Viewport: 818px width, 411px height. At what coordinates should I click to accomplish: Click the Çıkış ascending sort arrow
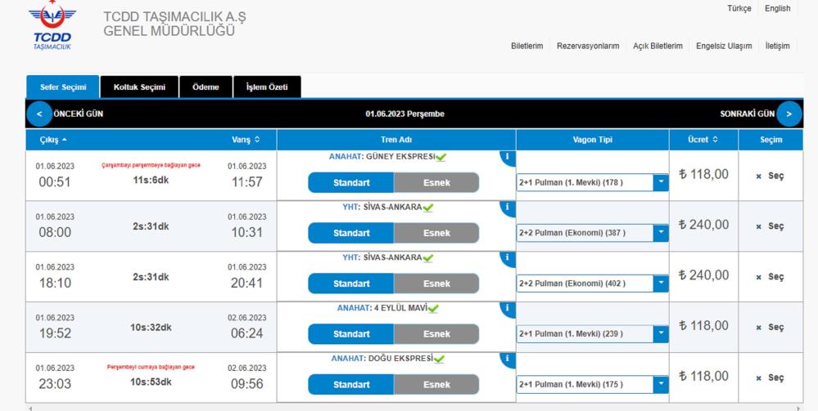point(64,140)
